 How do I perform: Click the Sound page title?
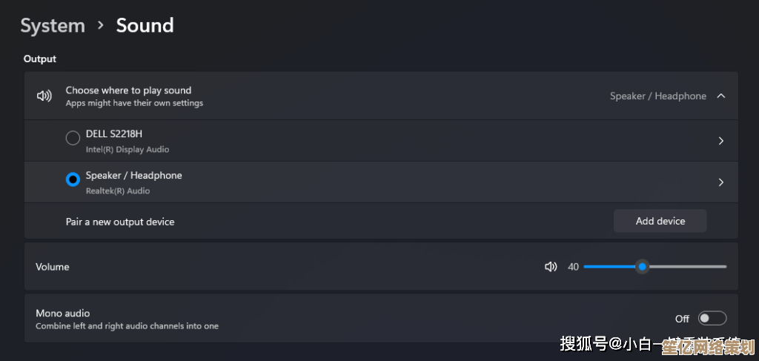145,26
